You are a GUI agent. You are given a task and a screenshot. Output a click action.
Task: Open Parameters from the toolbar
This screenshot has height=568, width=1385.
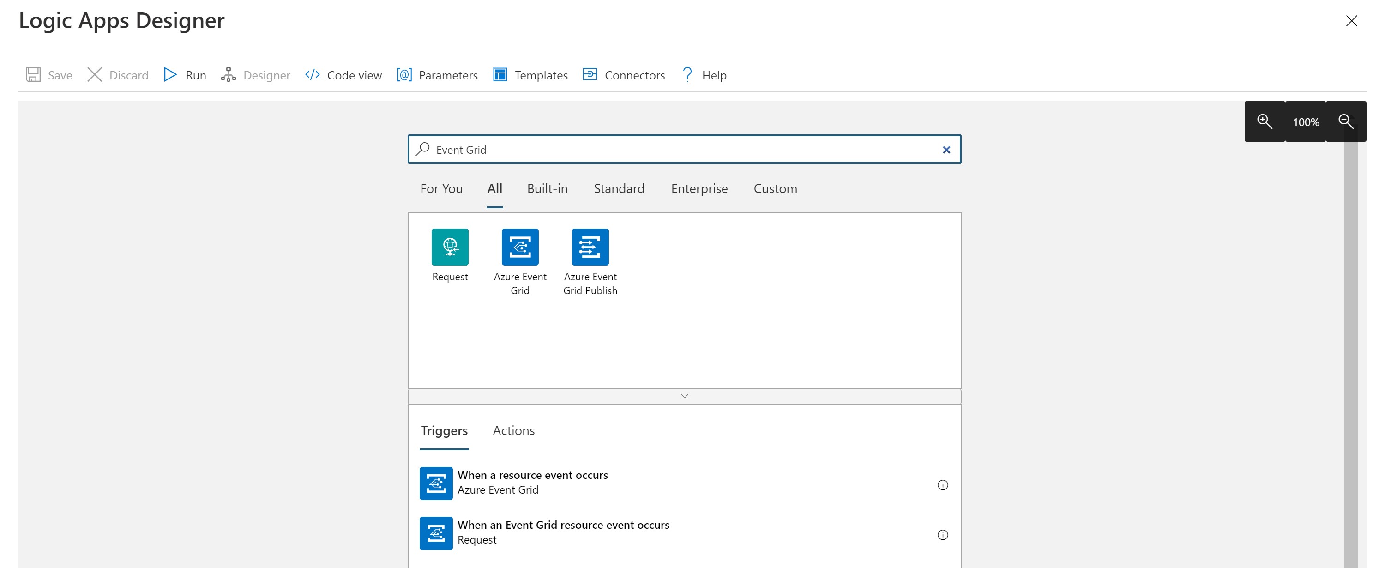point(437,75)
